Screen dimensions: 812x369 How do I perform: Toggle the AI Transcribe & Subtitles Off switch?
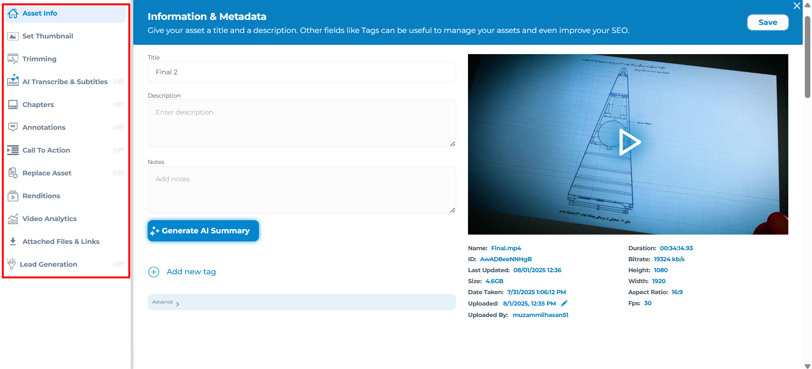118,82
